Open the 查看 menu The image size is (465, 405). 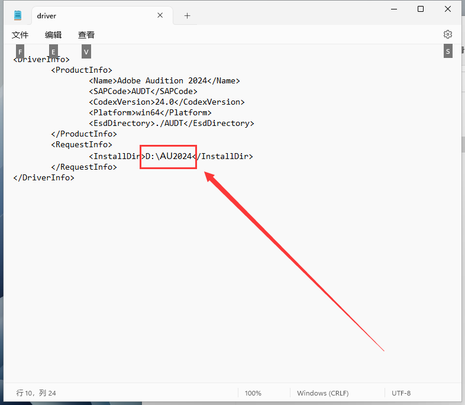pyautogui.click(x=86, y=35)
